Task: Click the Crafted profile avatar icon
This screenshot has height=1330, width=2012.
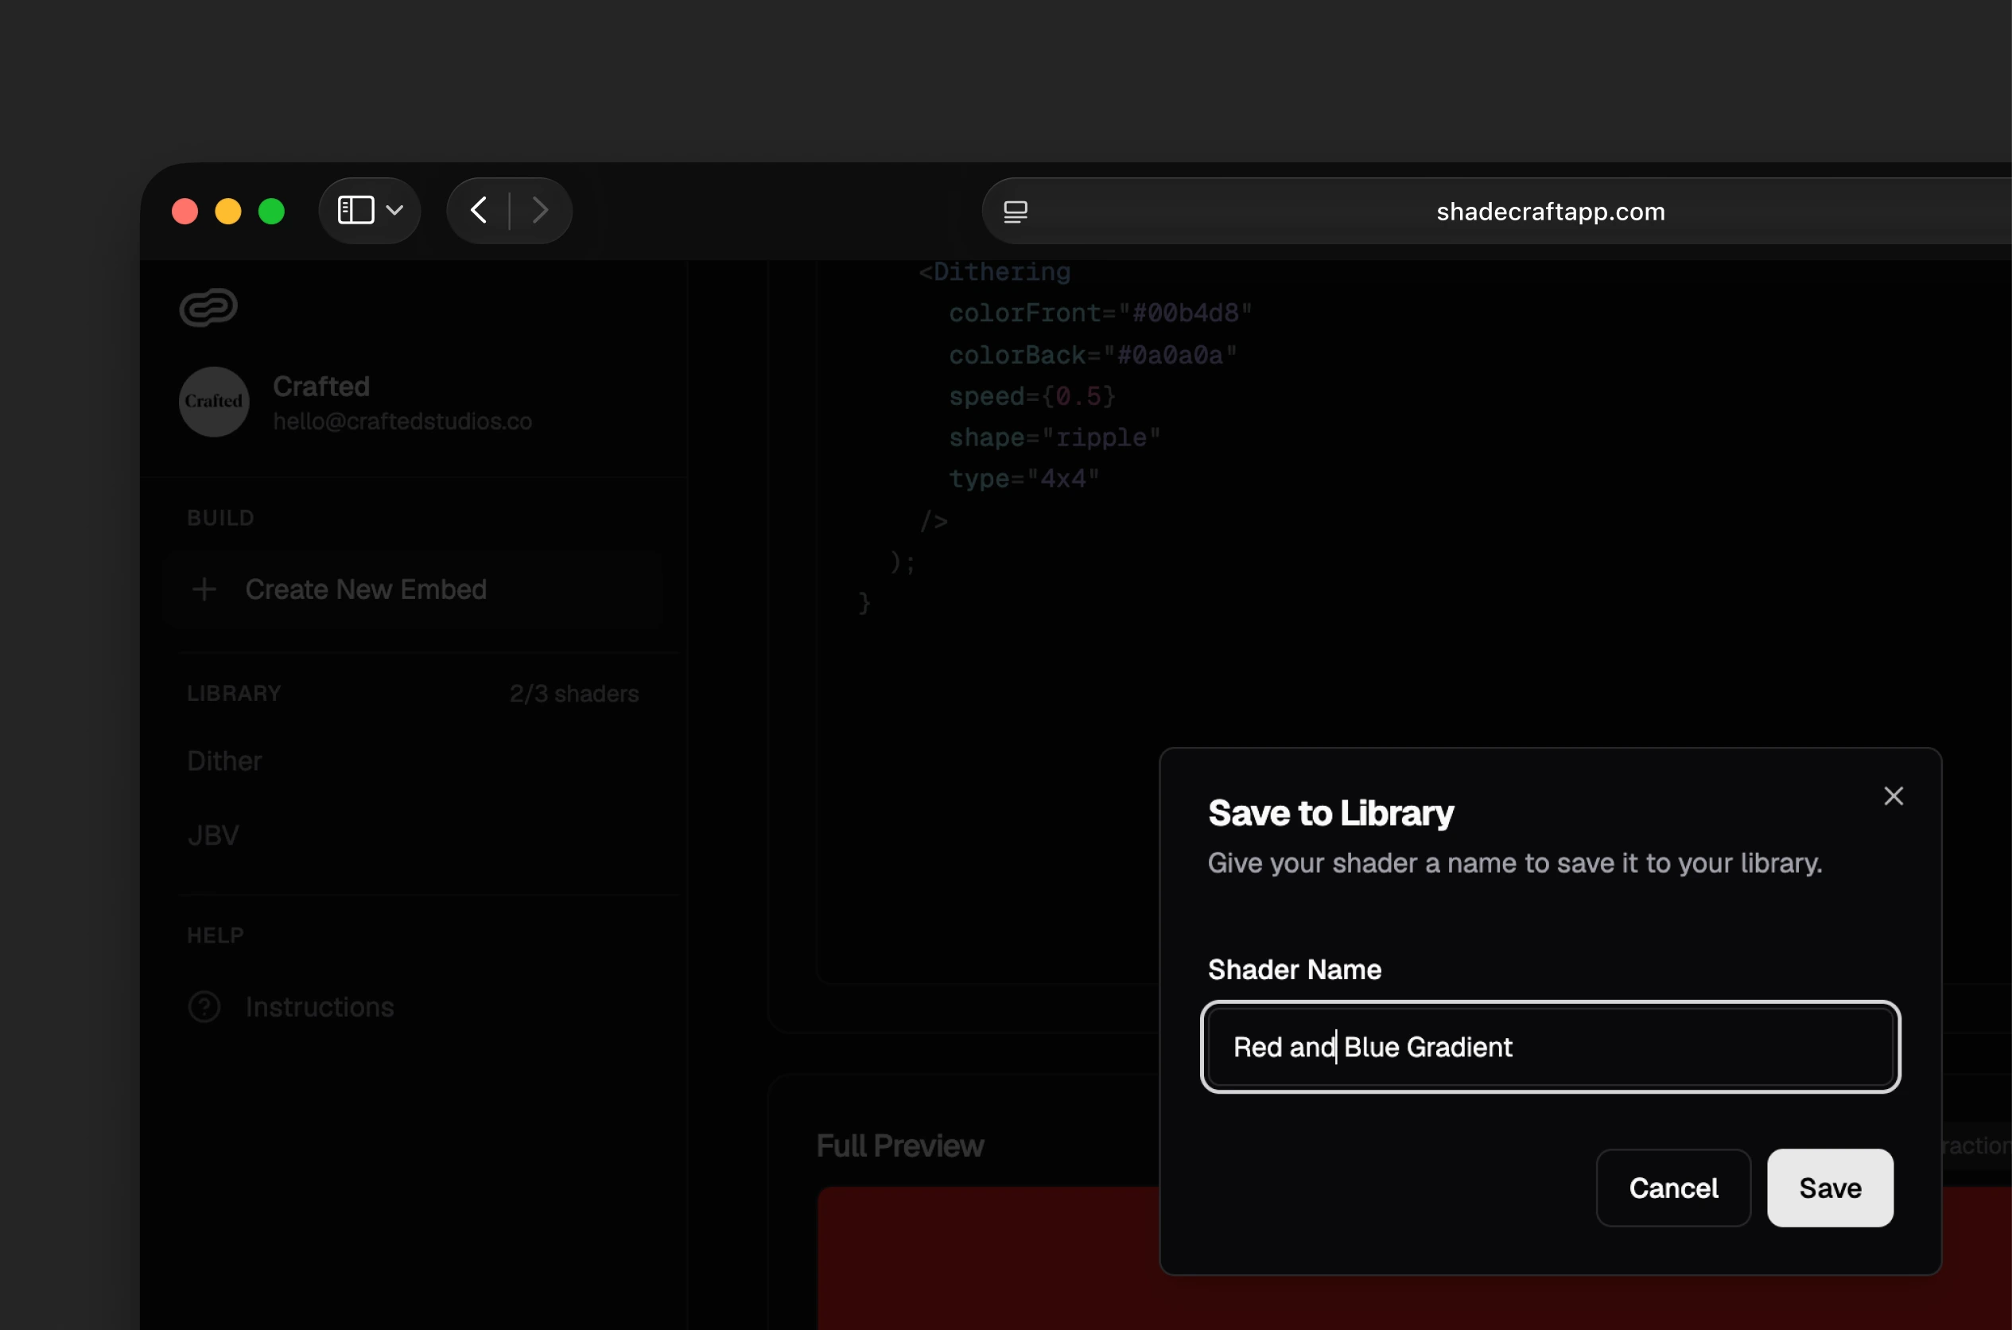Action: (213, 402)
